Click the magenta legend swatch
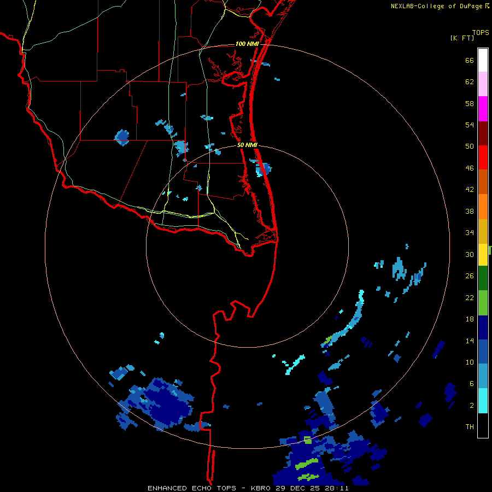Image resolution: width=492 pixels, height=492 pixels. click(x=483, y=109)
